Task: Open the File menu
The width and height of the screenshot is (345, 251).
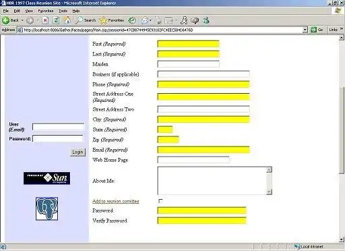Action: [6, 11]
